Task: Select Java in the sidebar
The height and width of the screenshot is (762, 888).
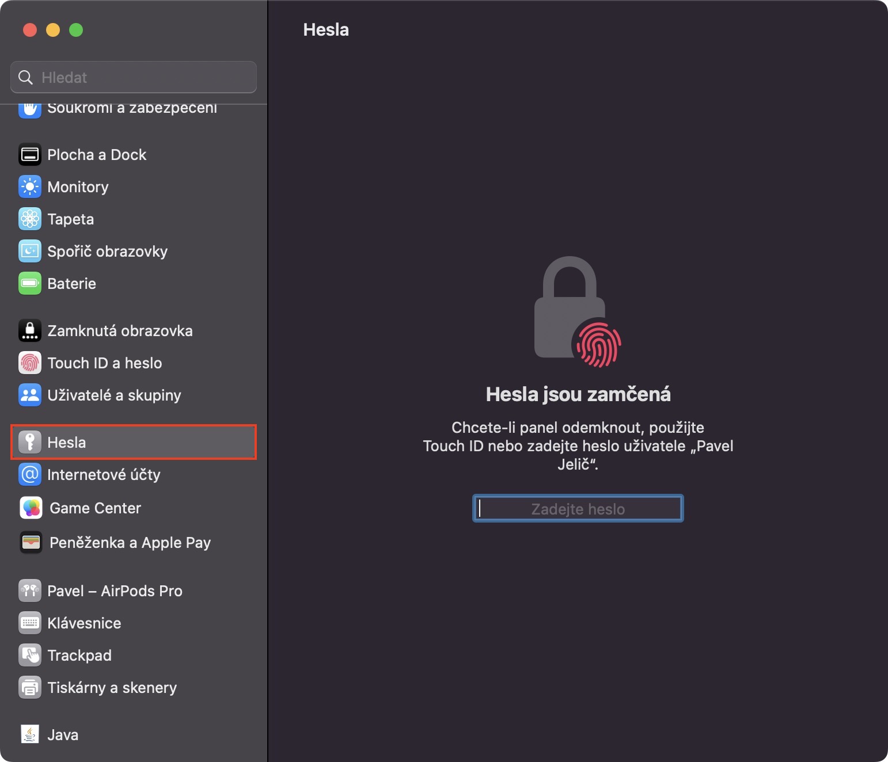Action: pos(63,735)
